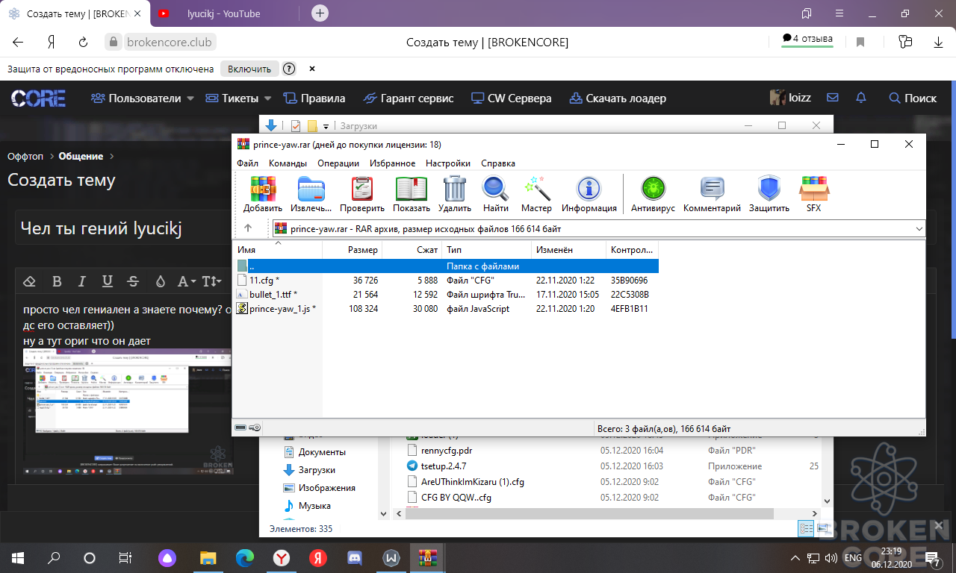
Task: Open the forum Поиск search
Action: [913, 98]
